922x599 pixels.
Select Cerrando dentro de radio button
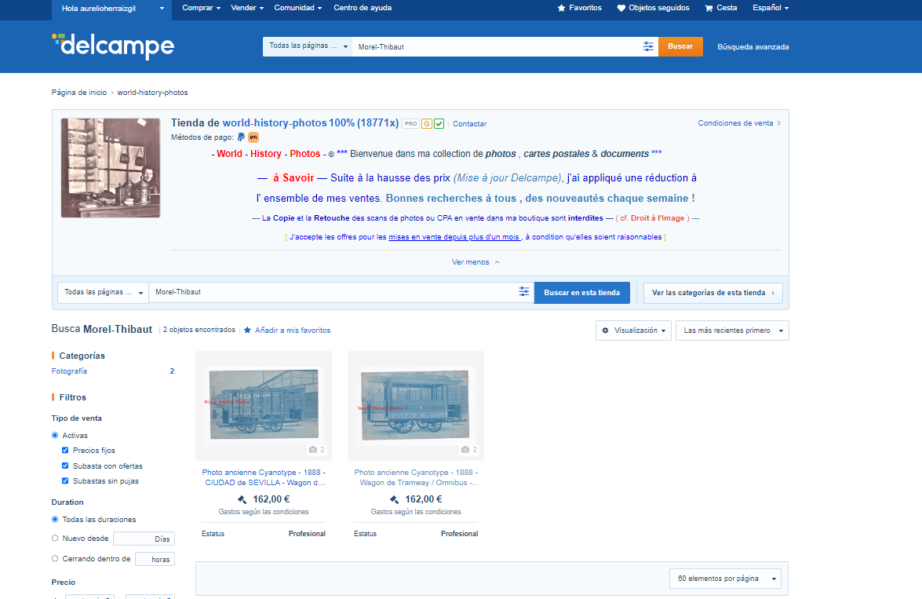pyautogui.click(x=55, y=558)
